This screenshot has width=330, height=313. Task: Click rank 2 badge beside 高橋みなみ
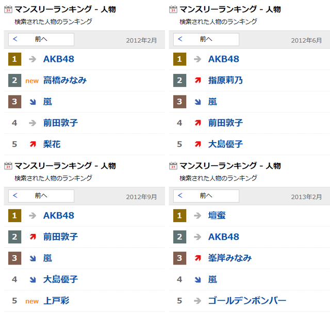coord(15,80)
